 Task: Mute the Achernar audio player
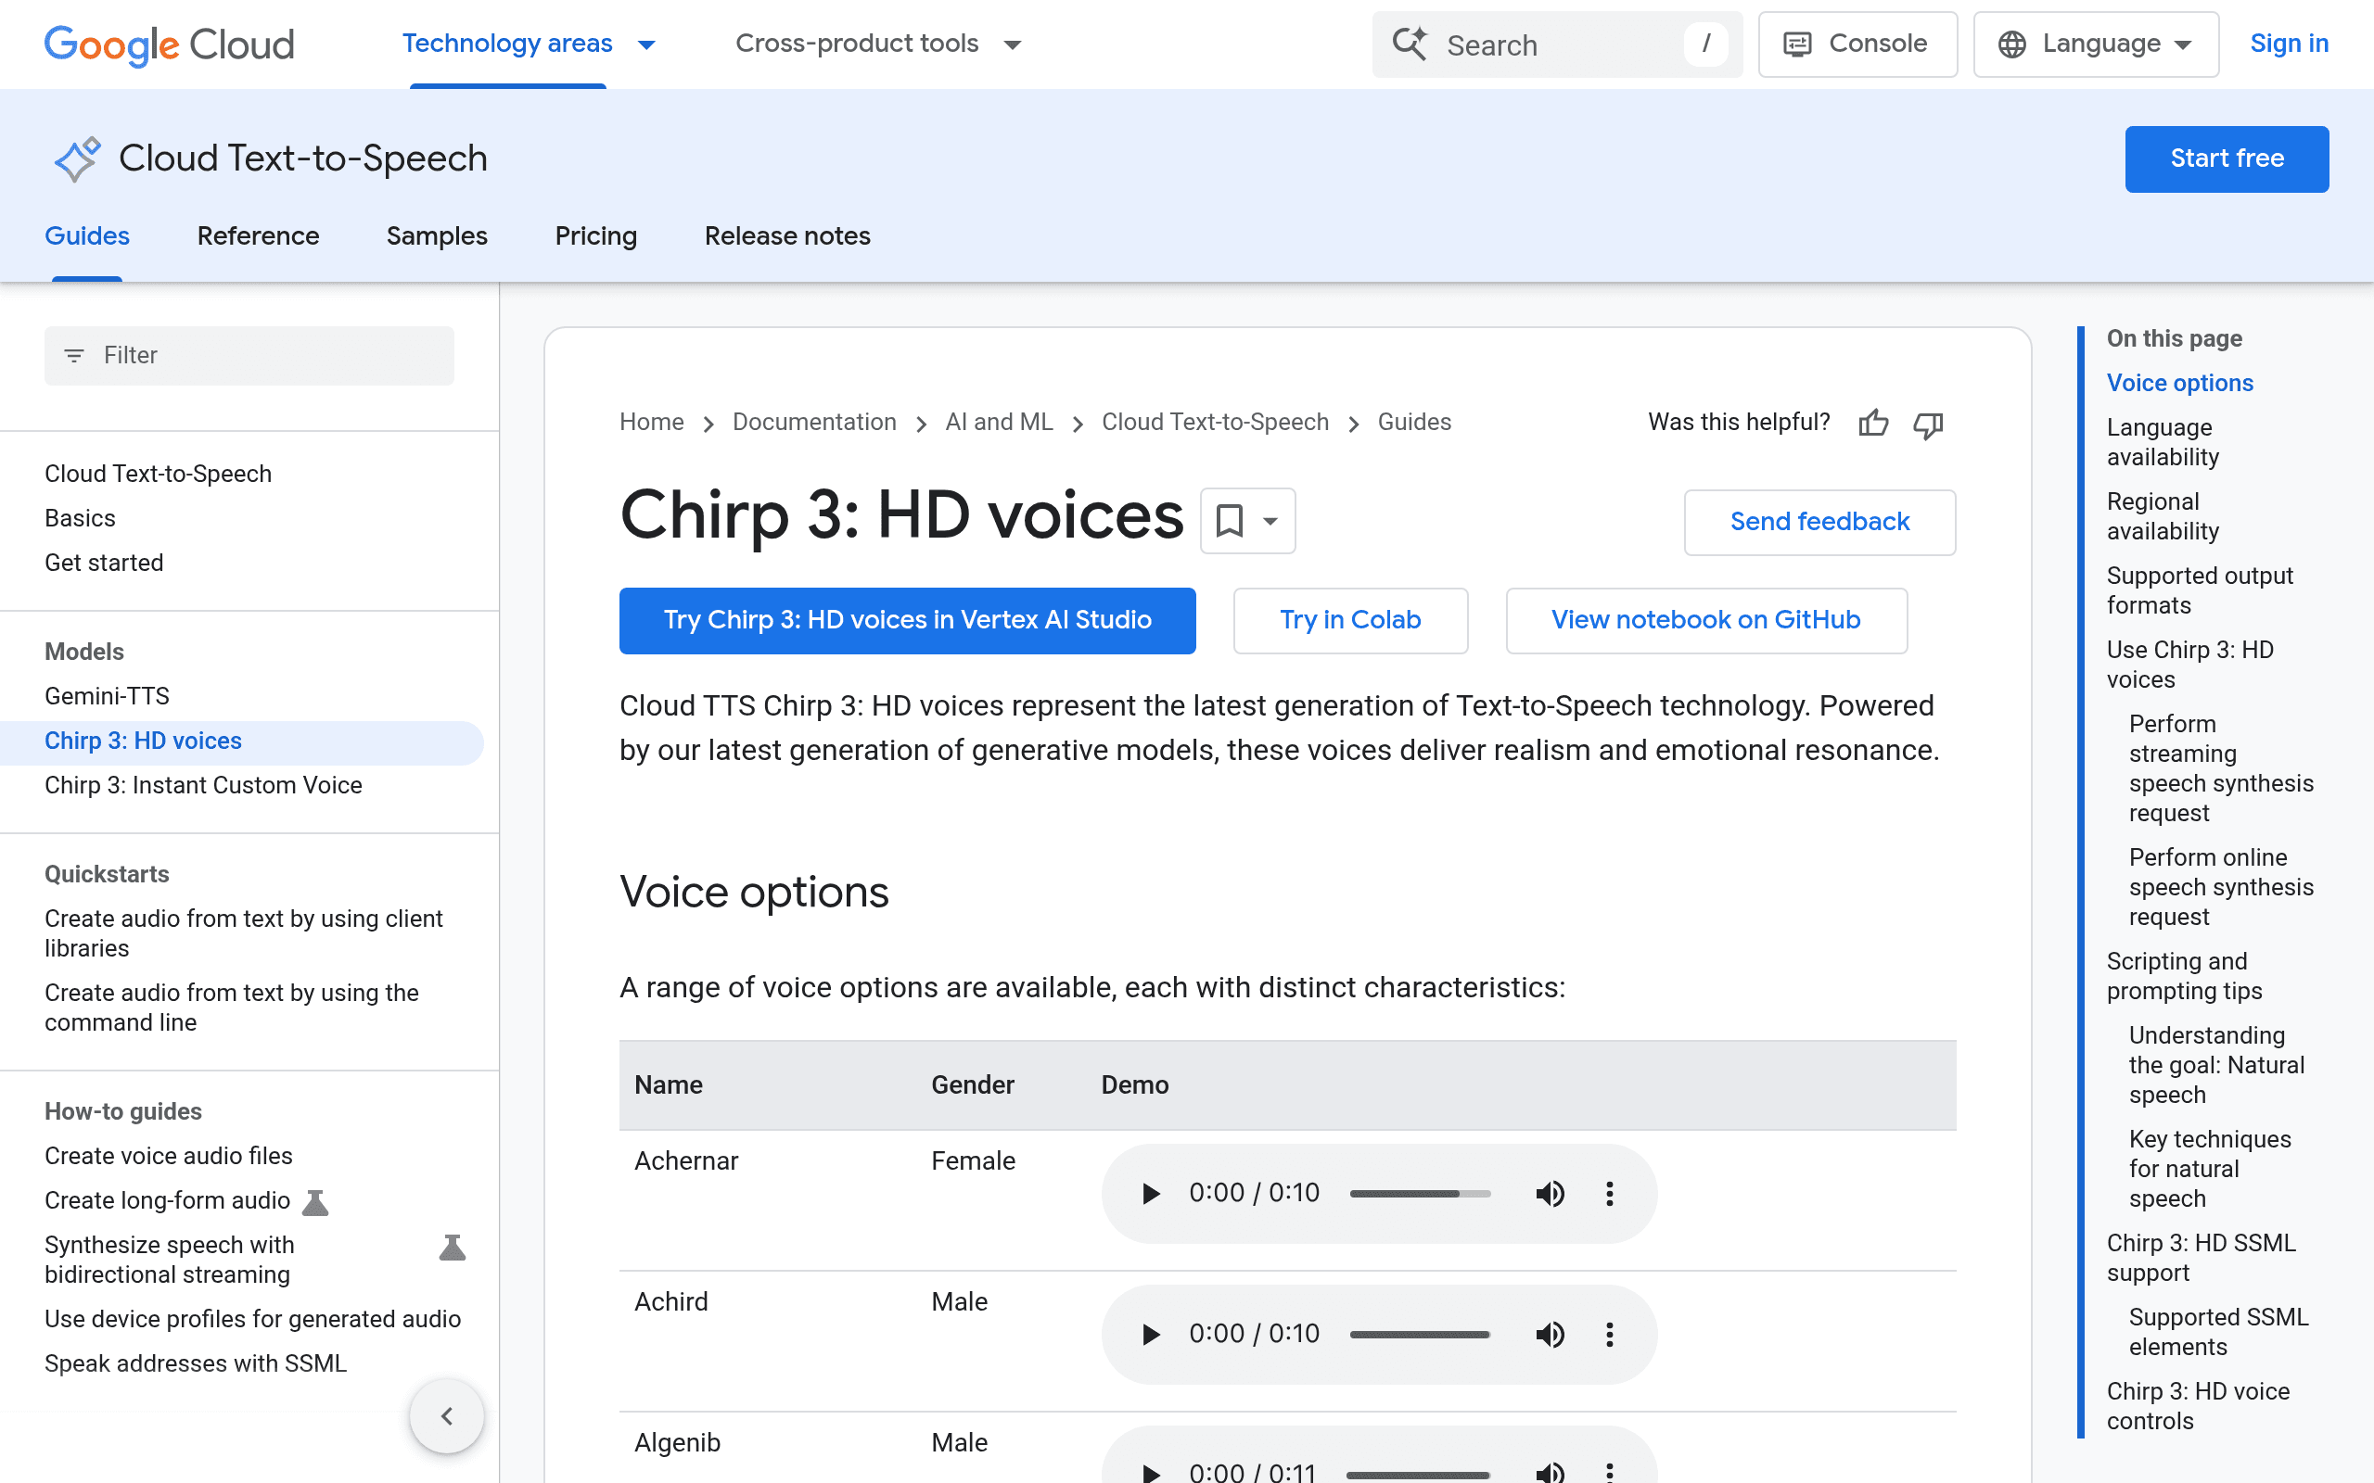pos(1550,1193)
